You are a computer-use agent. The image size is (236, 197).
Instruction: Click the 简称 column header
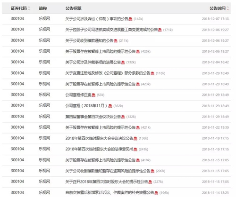[43, 8]
